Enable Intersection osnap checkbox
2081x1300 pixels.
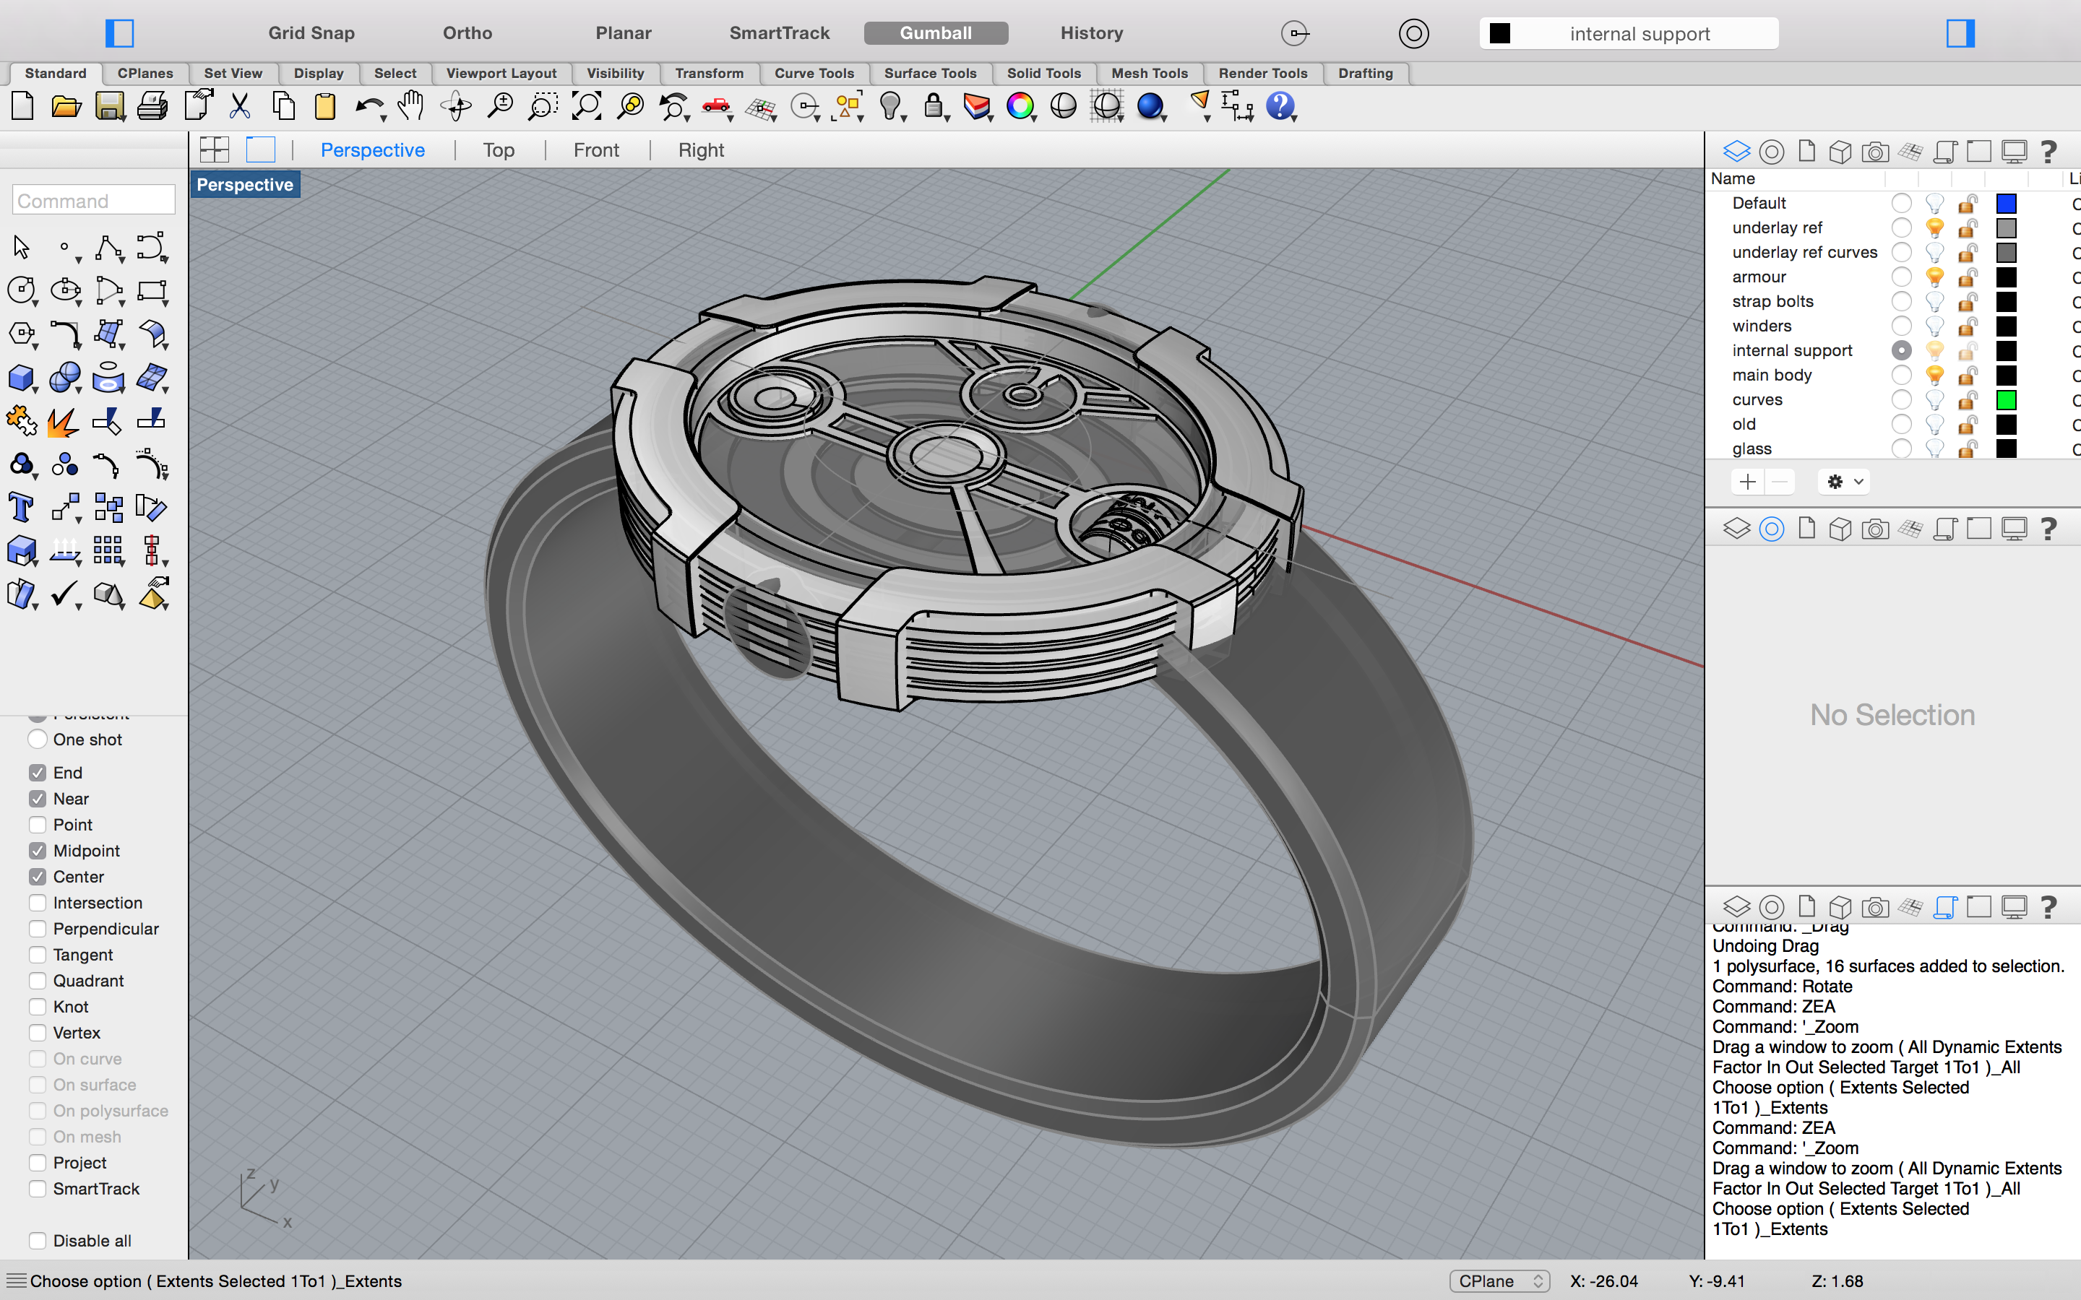[x=37, y=903]
